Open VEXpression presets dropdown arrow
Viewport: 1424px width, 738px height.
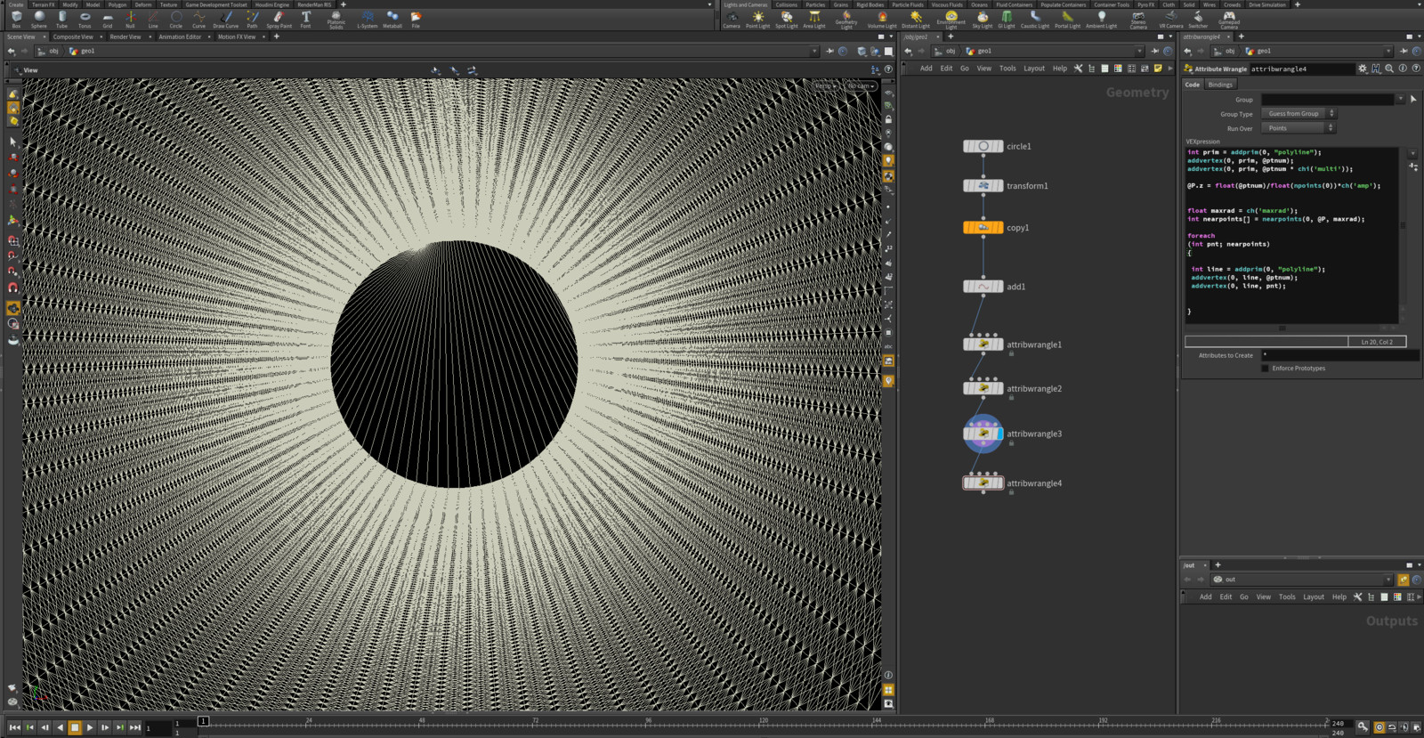click(1412, 154)
